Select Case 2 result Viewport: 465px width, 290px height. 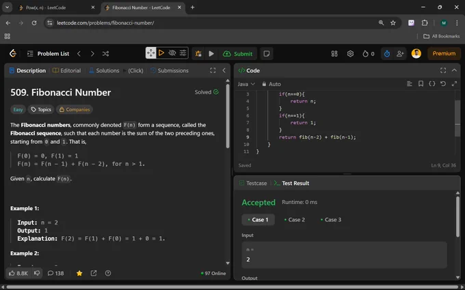pyautogui.click(x=295, y=220)
